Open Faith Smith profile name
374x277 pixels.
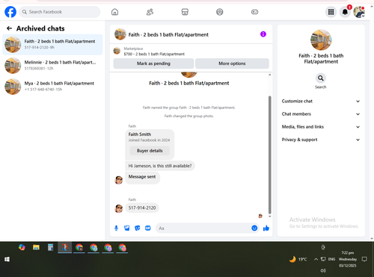click(x=140, y=134)
